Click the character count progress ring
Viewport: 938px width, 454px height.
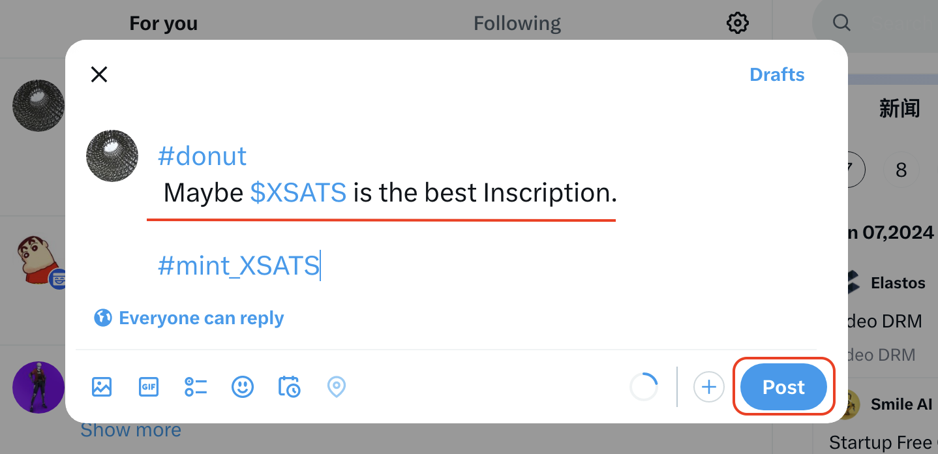point(644,387)
